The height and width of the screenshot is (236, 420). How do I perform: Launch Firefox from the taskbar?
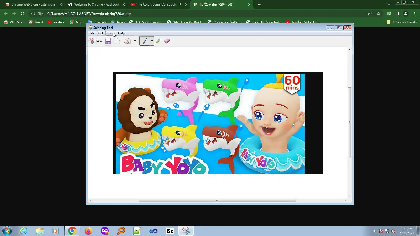coord(88,231)
